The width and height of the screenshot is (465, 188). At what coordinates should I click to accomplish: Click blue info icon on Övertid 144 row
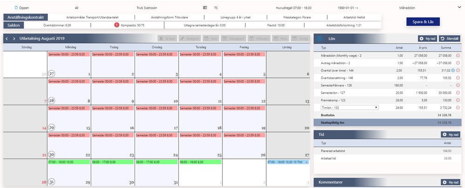coord(453,71)
